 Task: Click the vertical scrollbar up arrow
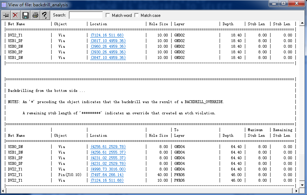(x=302, y=23)
